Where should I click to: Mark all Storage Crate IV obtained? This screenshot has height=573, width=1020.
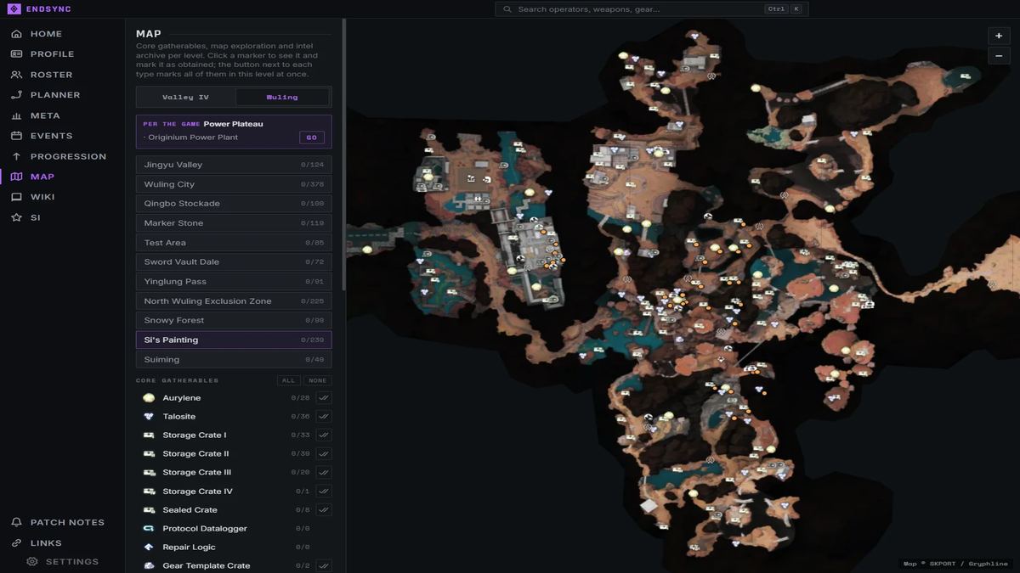[323, 491]
